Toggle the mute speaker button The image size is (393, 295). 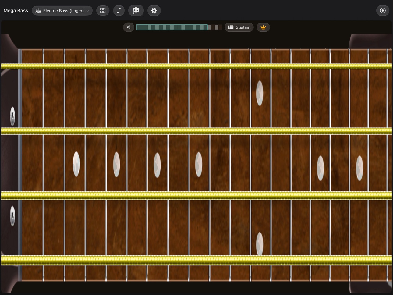(129, 27)
